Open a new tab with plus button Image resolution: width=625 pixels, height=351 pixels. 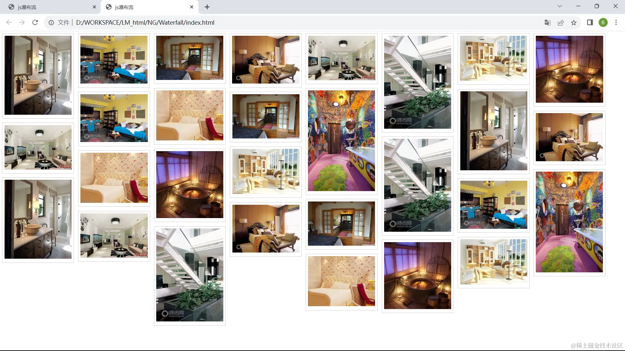(x=207, y=7)
